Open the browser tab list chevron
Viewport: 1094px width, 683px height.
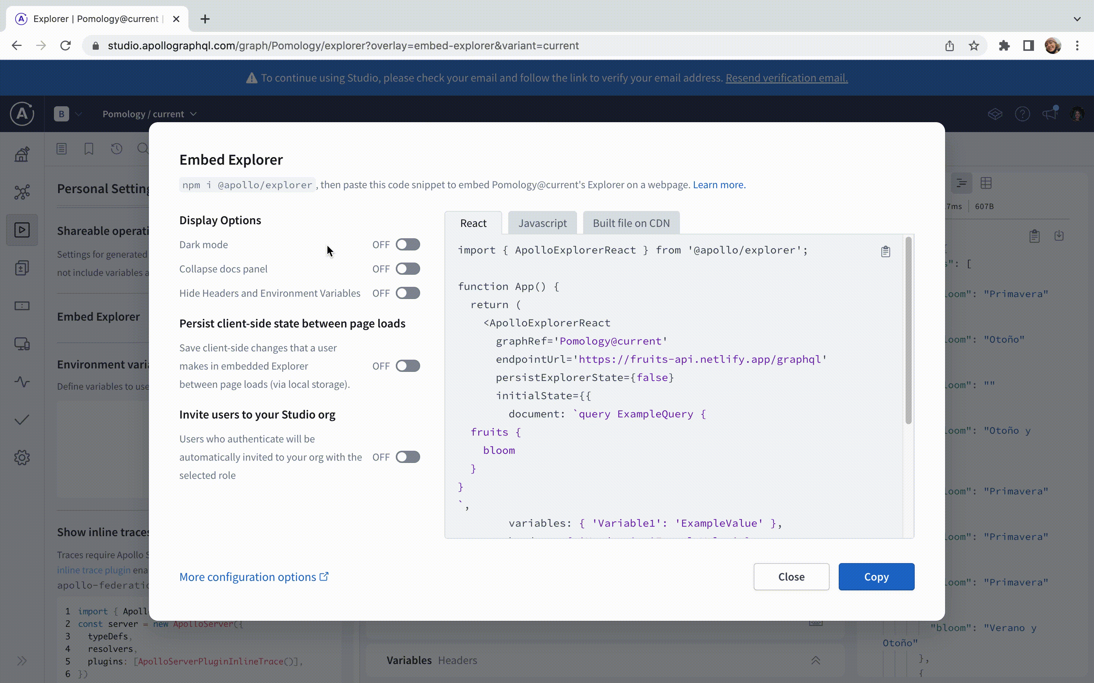pos(1077,19)
